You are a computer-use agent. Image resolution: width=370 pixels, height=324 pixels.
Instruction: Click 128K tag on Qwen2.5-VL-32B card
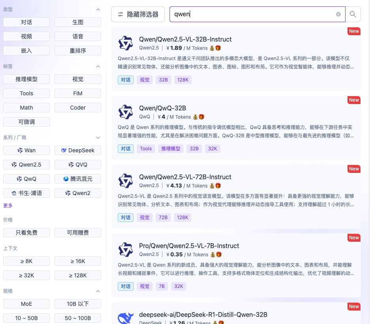(183, 80)
